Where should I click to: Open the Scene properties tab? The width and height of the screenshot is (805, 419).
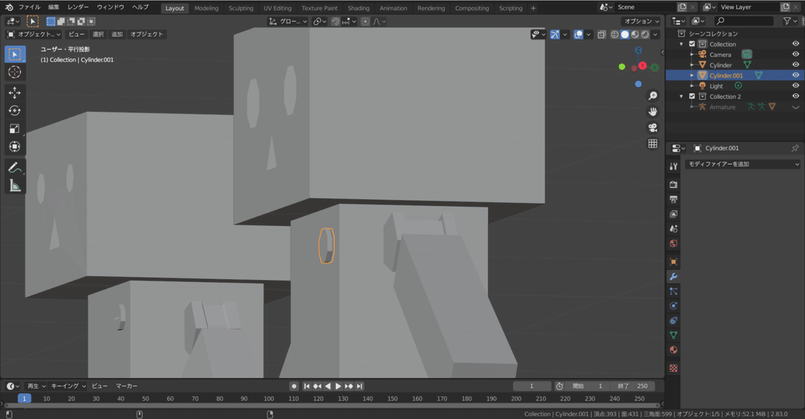674,229
